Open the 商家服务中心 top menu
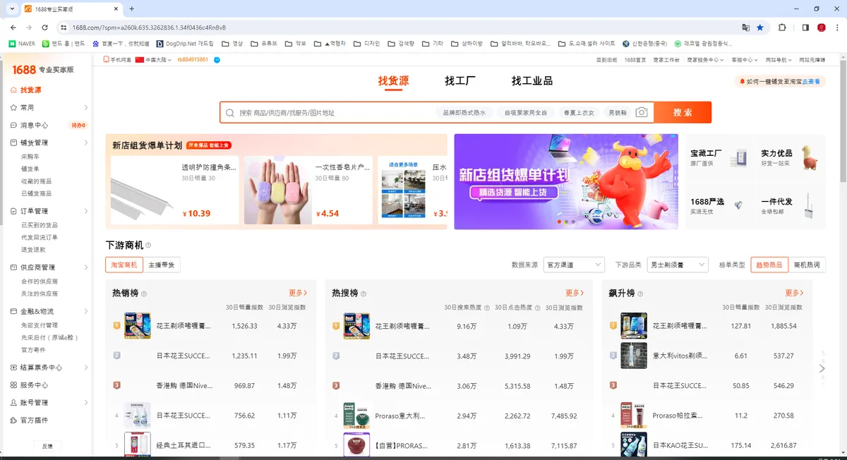The width and height of the screenshot is (847, 460). 704,60
